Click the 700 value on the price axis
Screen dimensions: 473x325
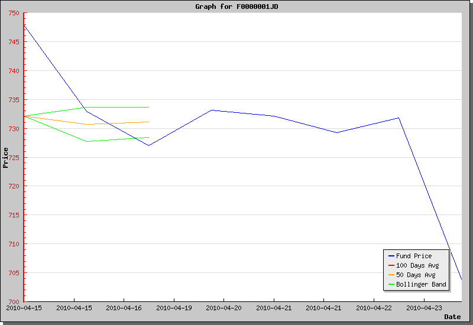coord(14,302)
